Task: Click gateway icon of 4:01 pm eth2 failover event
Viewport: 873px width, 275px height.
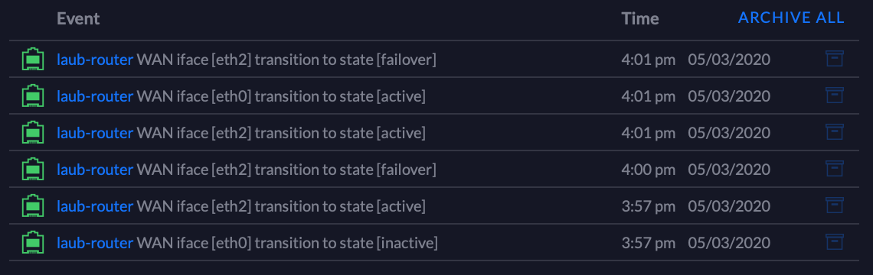Action: coord(33,60)
